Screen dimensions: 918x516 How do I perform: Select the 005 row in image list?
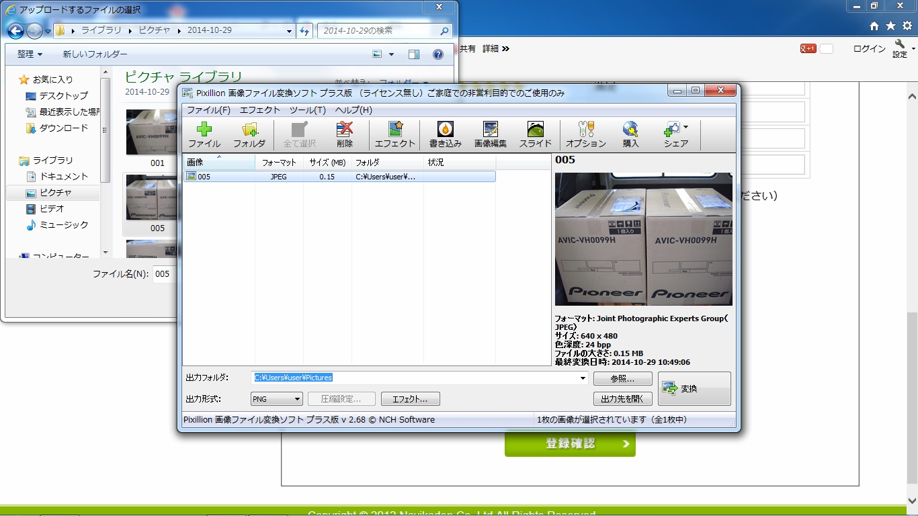tap(339, 177)
